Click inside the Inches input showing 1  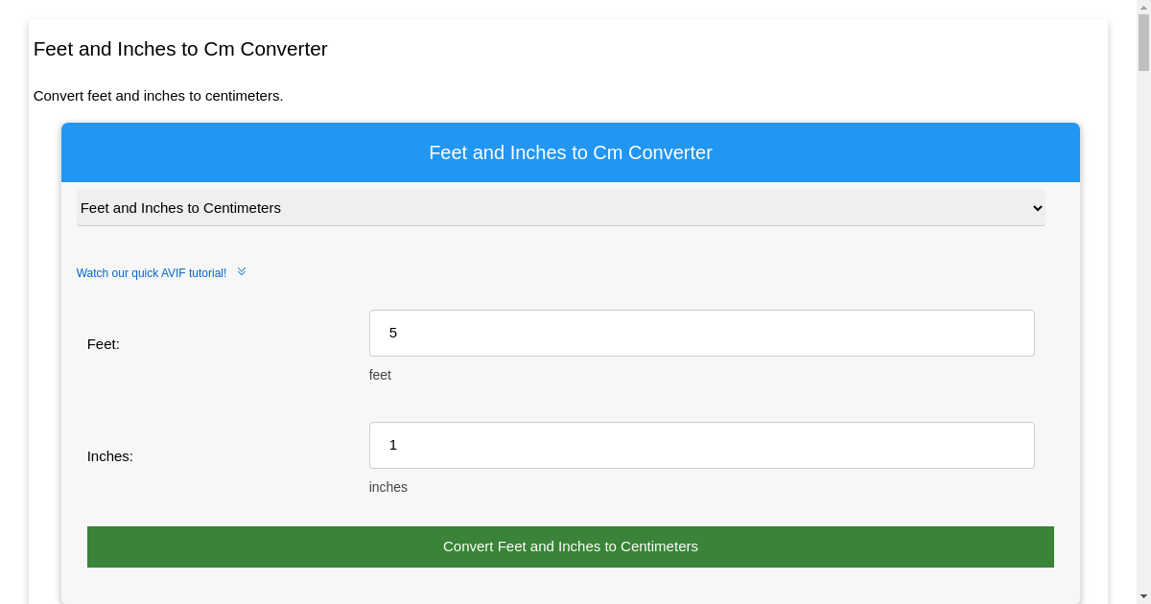tap(701, 445)
